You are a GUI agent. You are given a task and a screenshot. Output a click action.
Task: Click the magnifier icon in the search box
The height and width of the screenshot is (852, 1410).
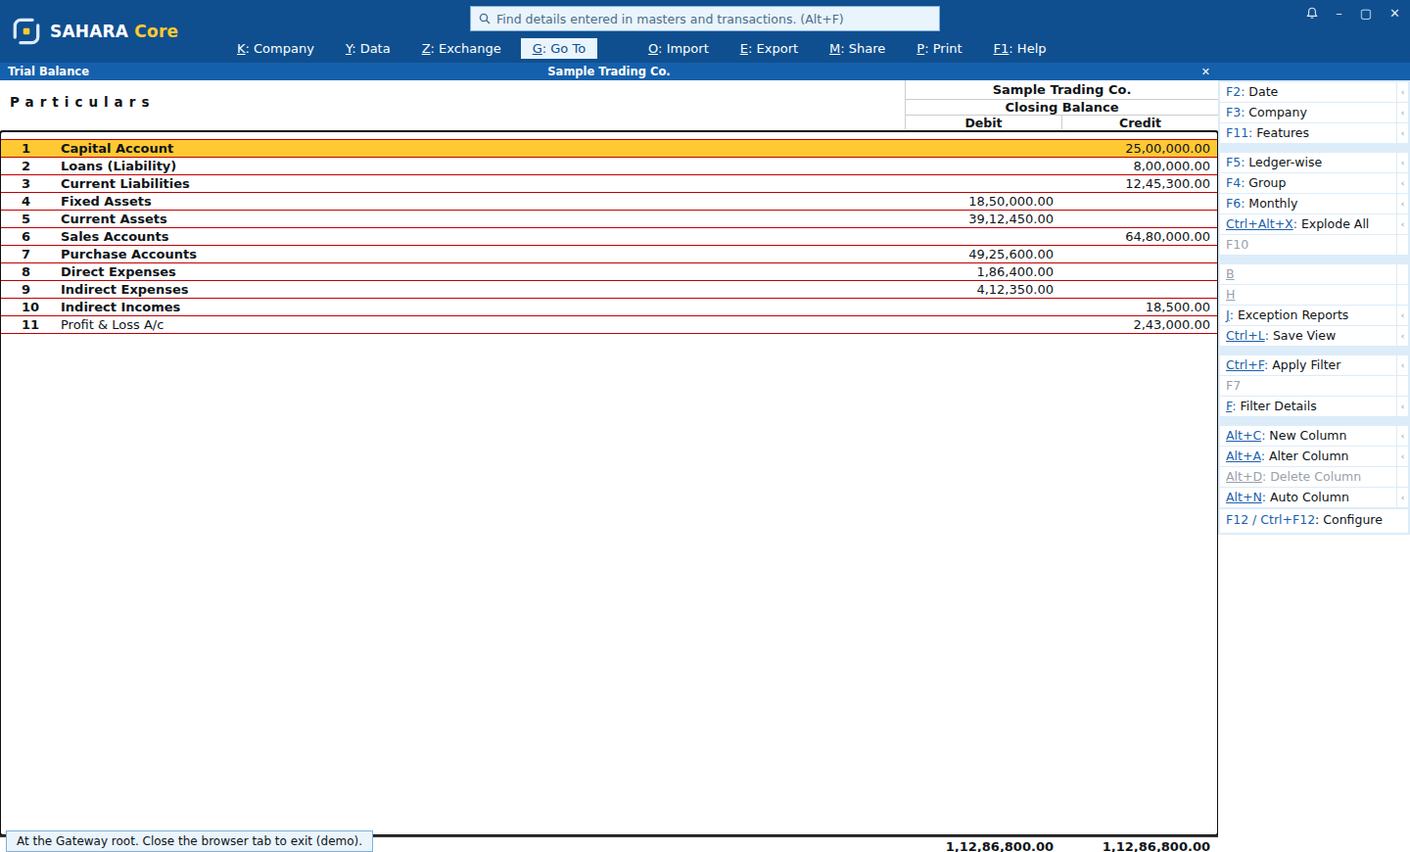point(484,19)
